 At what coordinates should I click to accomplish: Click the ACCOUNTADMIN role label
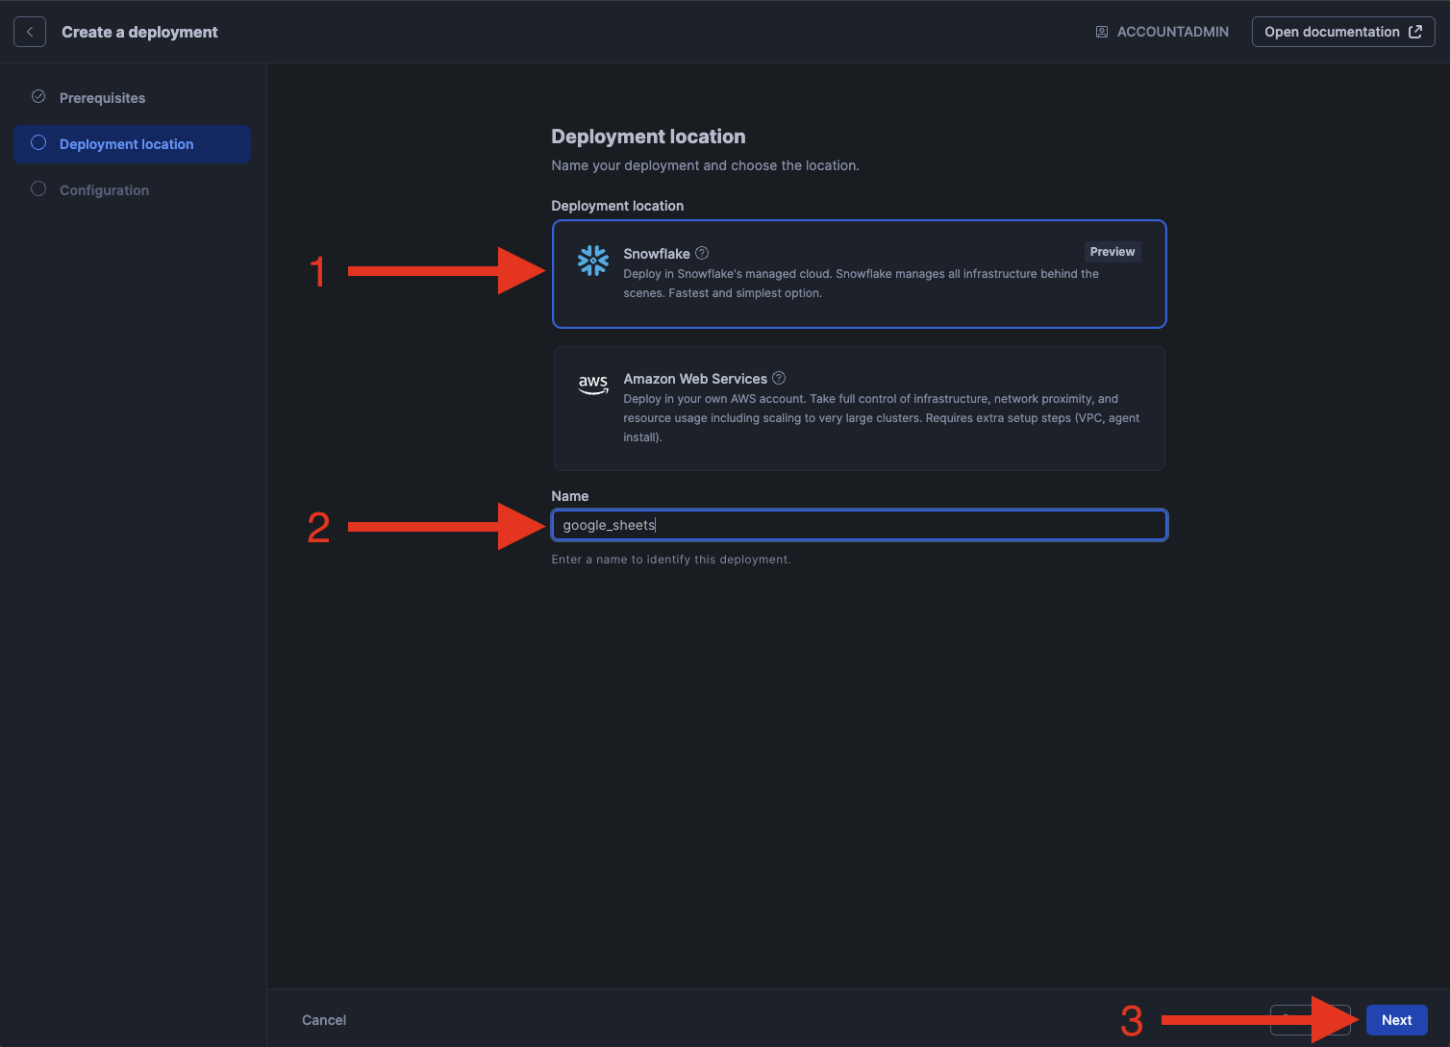point(1172,32)
